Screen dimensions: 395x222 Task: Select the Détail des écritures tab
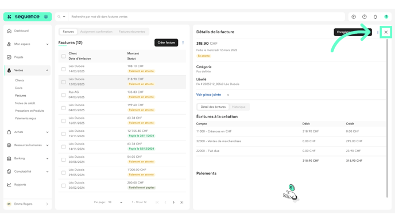tap(213, 107)
